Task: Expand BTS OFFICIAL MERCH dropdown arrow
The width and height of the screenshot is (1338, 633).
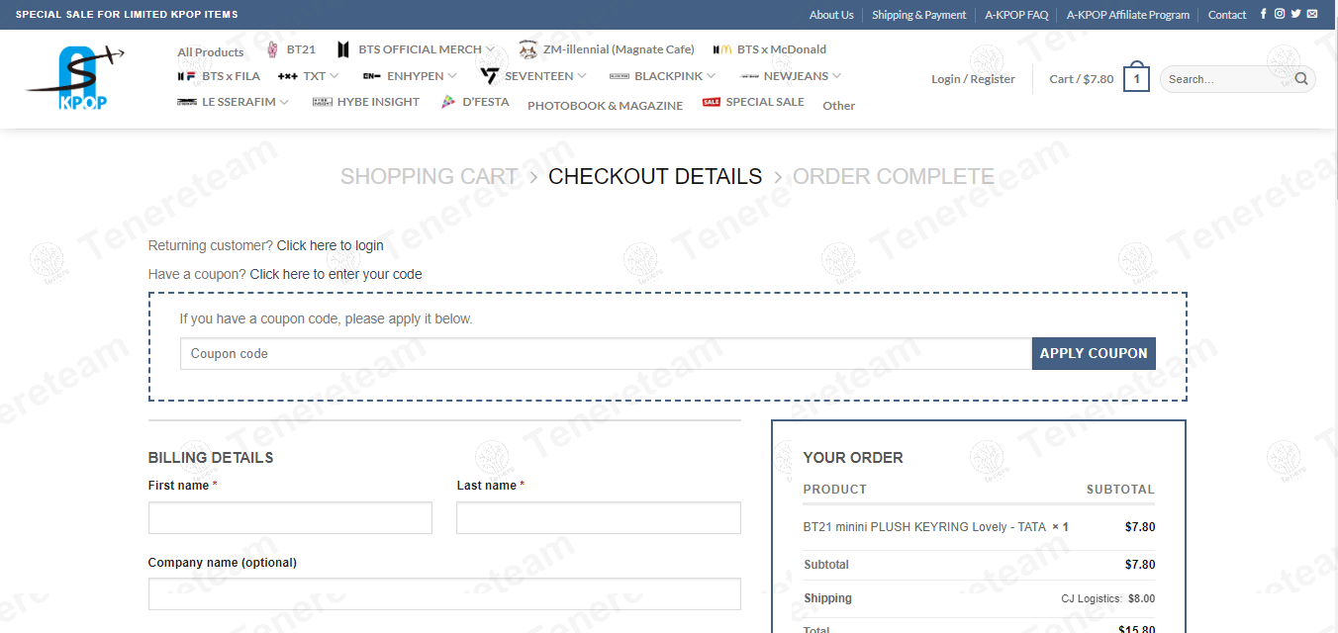Action: pyautogui.click(x=490, y=49)
